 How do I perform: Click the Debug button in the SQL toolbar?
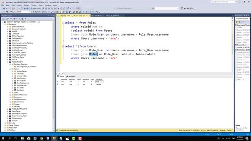tap(44, 12)
